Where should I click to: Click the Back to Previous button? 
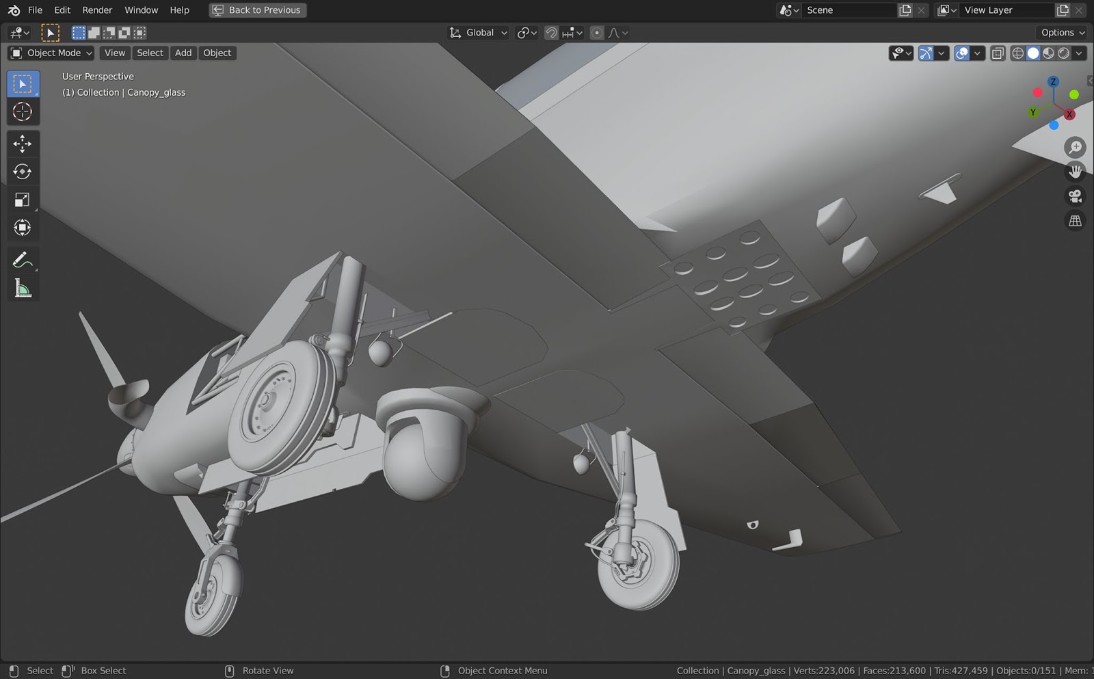(257, 10)
